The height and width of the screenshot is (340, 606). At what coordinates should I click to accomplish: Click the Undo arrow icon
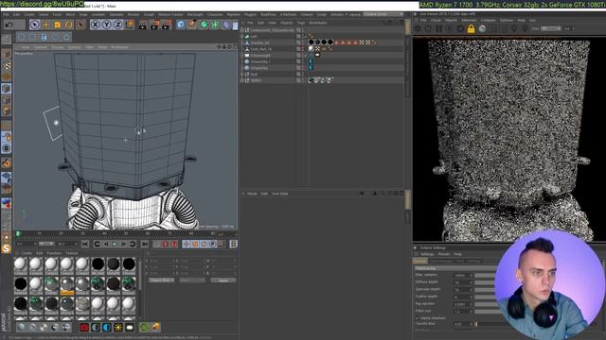tap(9, 25)
